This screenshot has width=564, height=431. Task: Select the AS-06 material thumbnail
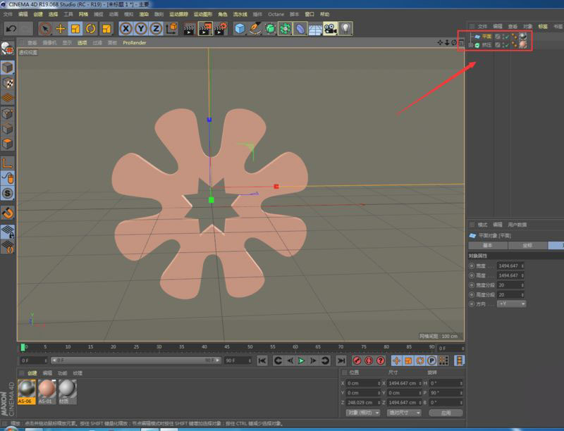coord(27,392)
